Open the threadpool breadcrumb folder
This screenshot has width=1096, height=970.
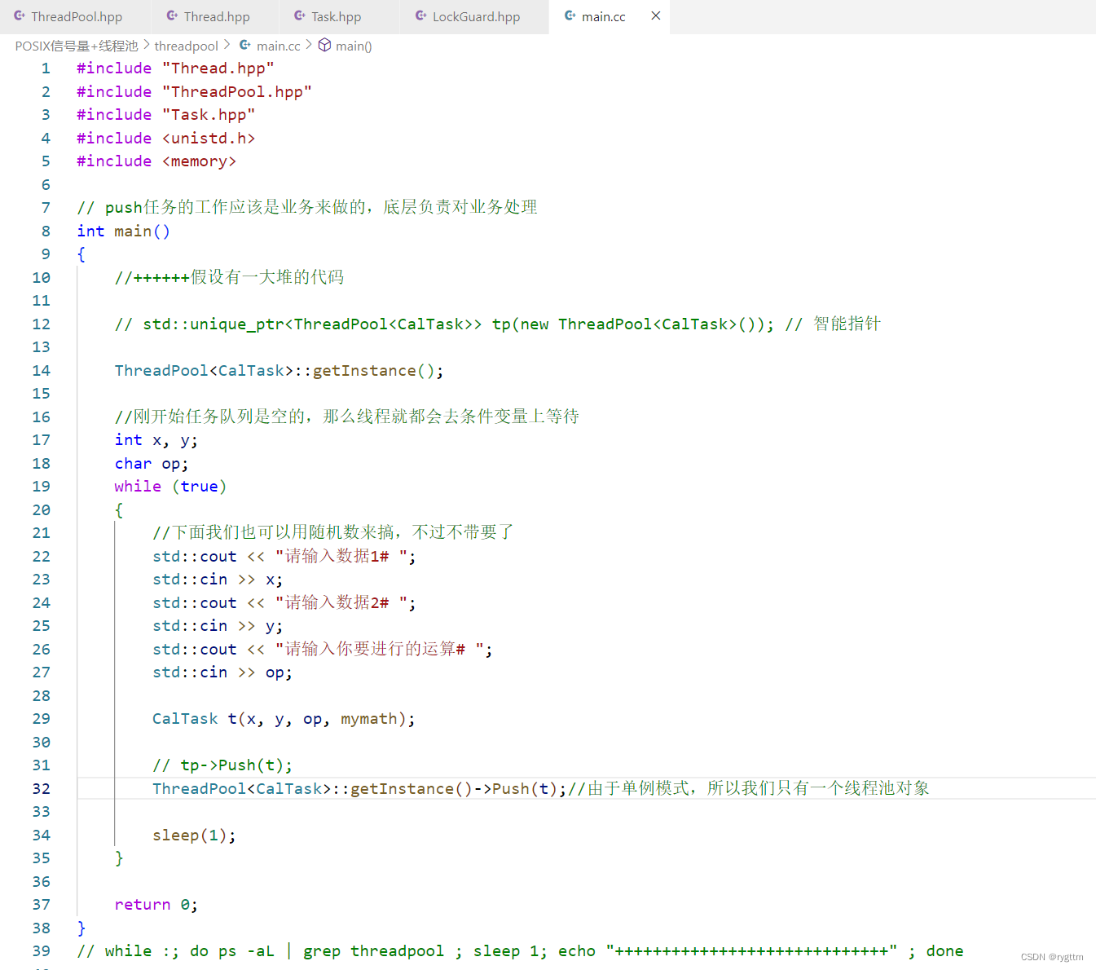(x=187, y=46)
